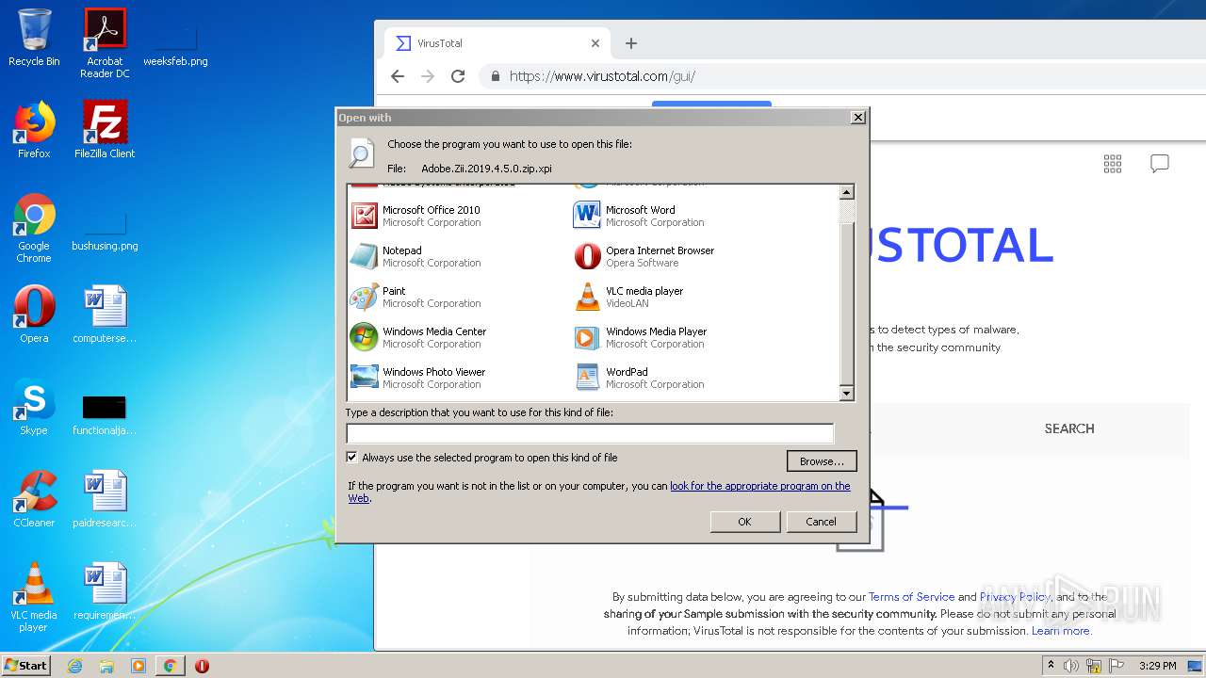Click Chrome address bar URL
1206x678 pixels.
point(602,76)
